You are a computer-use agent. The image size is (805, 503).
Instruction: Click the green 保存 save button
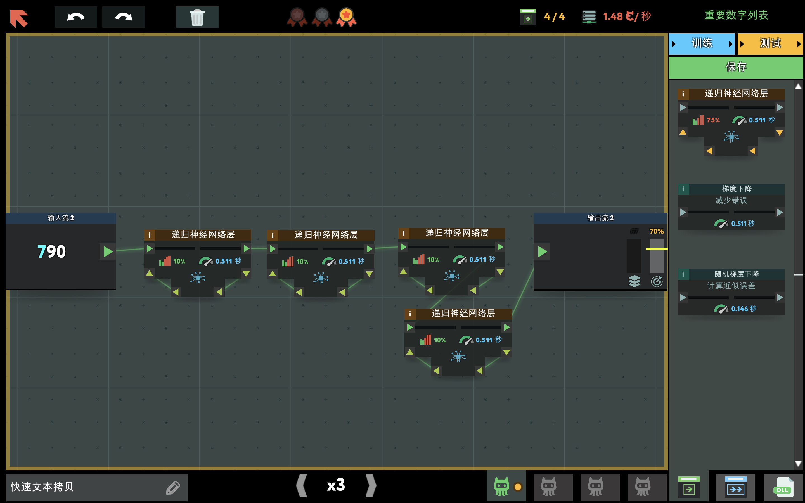[x=736, y=67]
